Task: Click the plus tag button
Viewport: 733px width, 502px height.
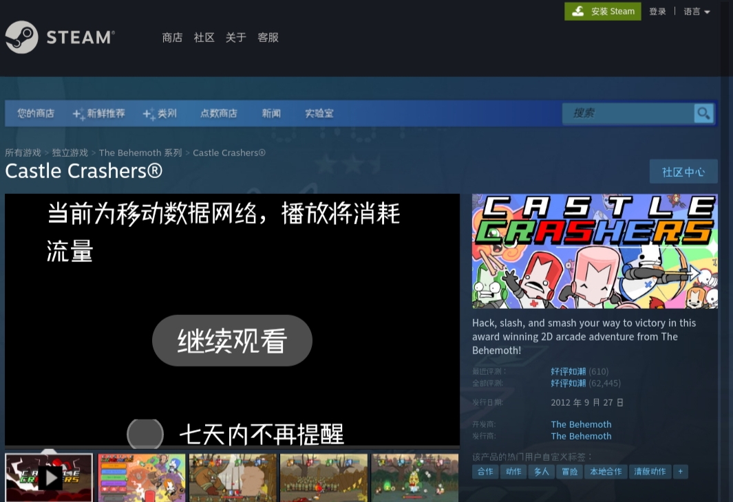Action: pos(680,472)
